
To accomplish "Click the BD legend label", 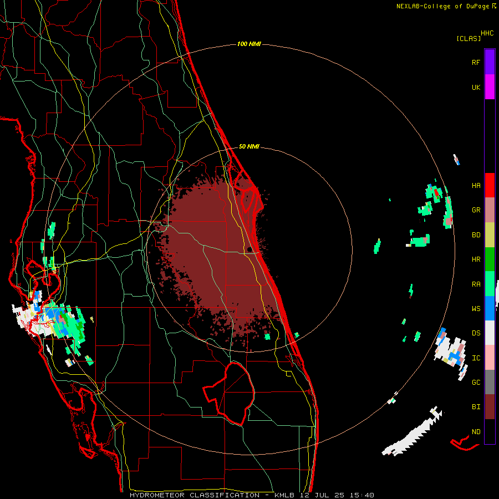I will [476, 235].
